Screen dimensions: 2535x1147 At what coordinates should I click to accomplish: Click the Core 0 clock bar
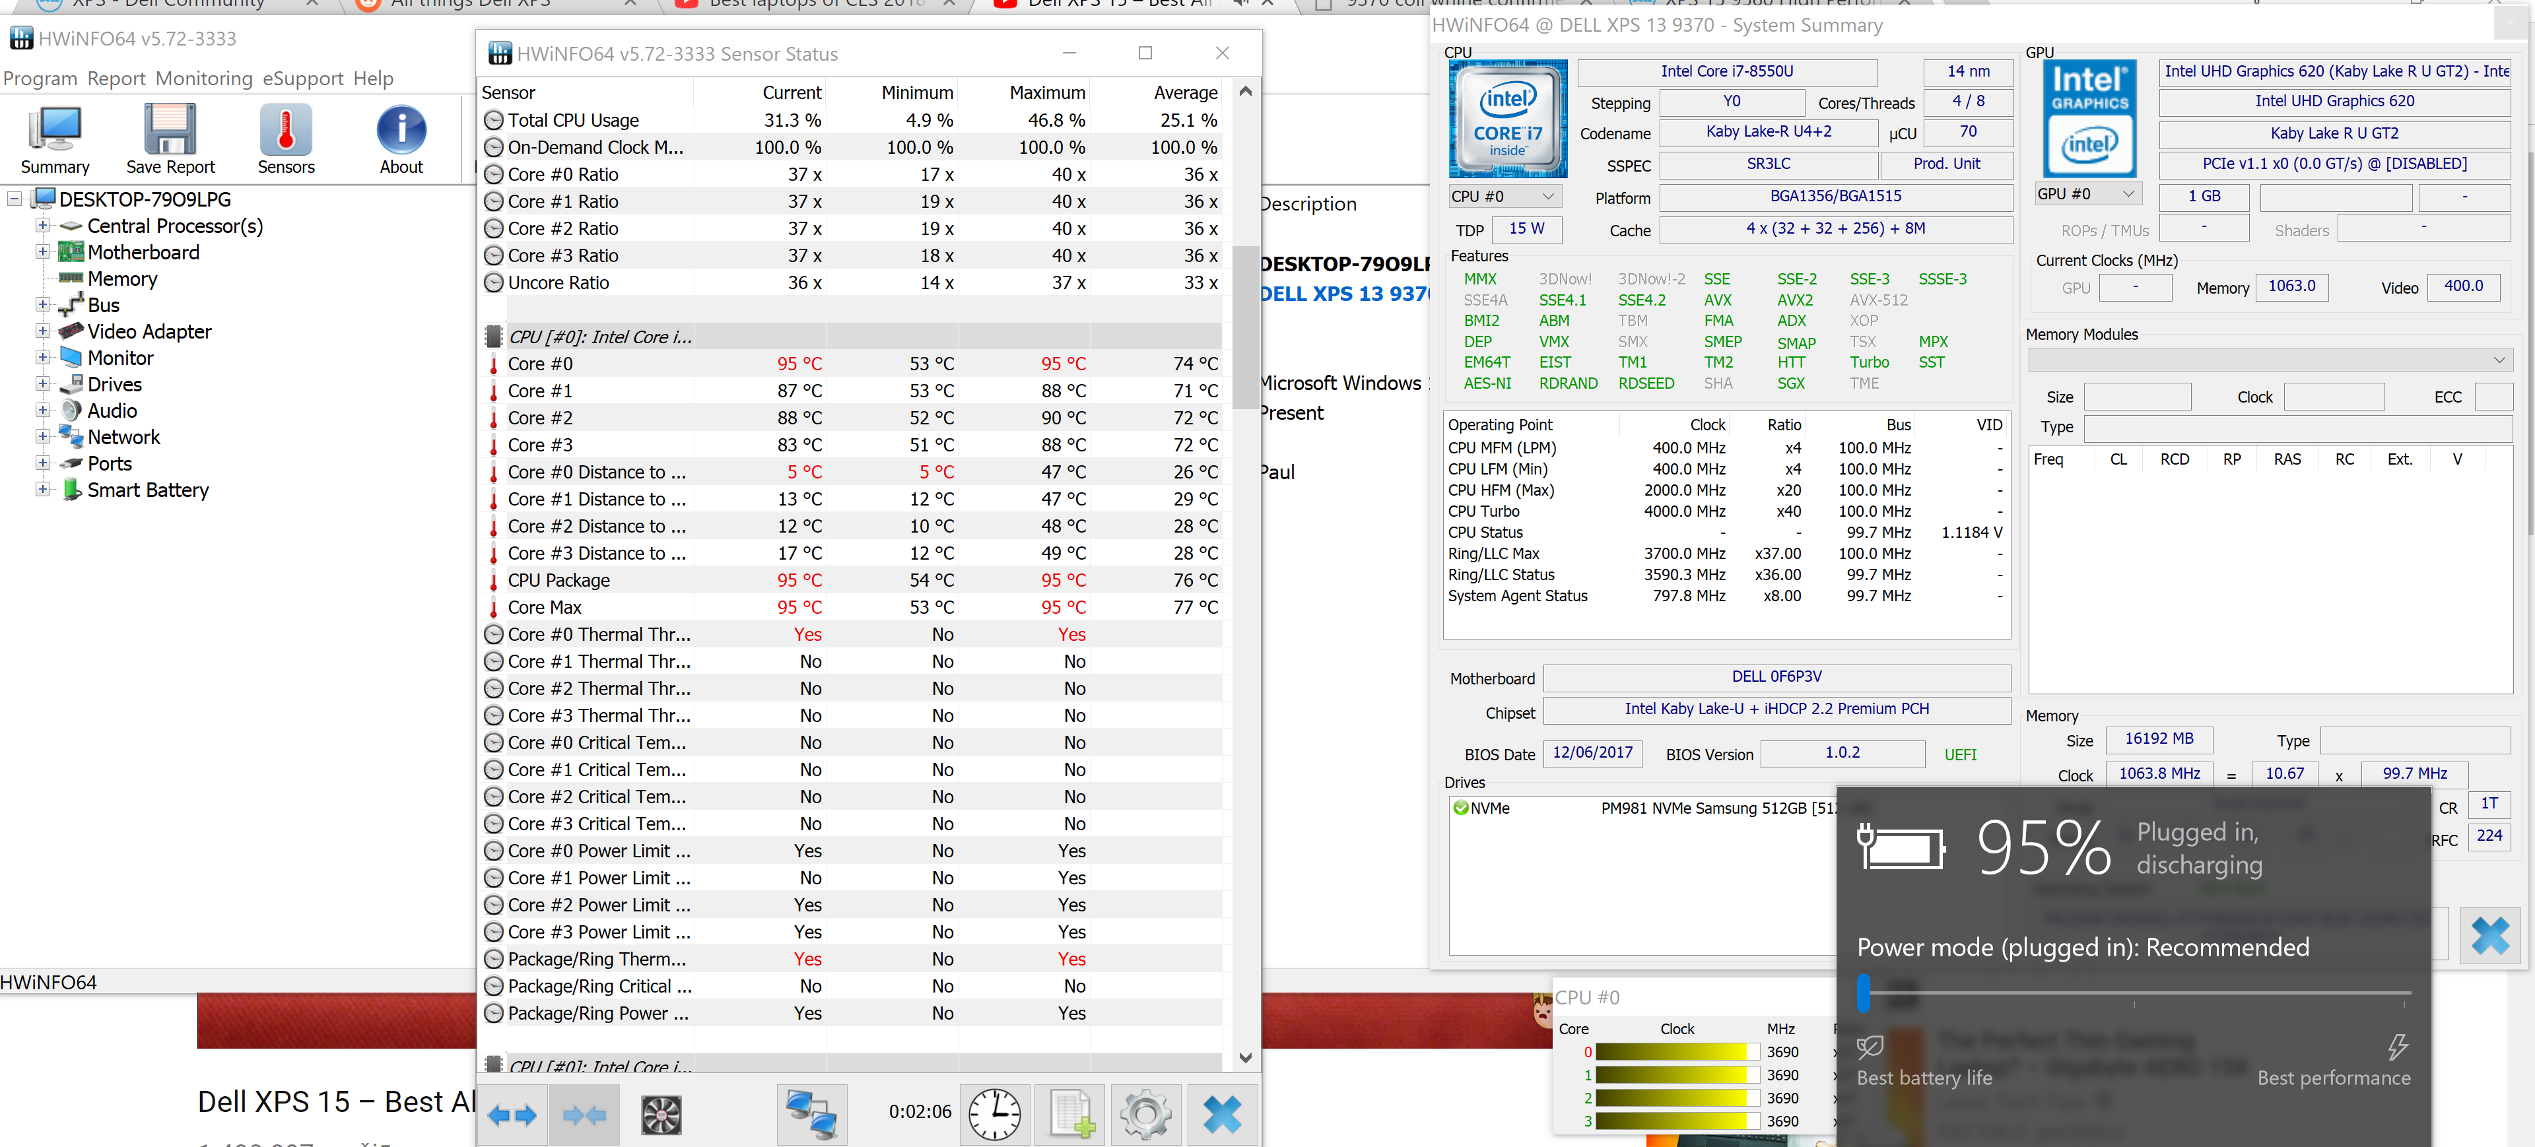pyautogui.click(x=1678, y=1051)
